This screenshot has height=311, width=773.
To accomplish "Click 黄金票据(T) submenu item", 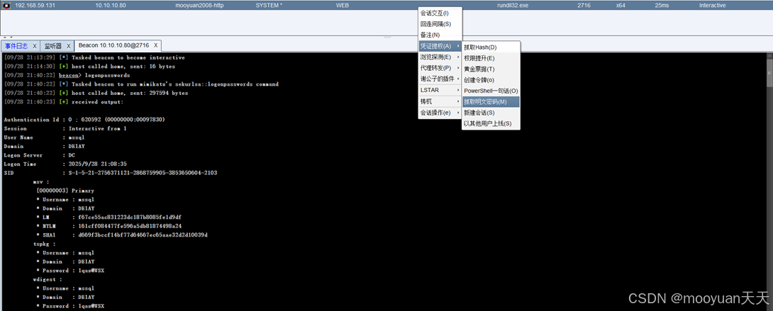I will tap(491, 69).
